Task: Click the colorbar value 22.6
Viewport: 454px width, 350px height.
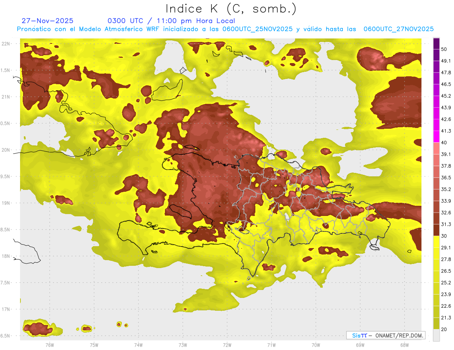Action: pyautogui.click(x=446, y=306)
